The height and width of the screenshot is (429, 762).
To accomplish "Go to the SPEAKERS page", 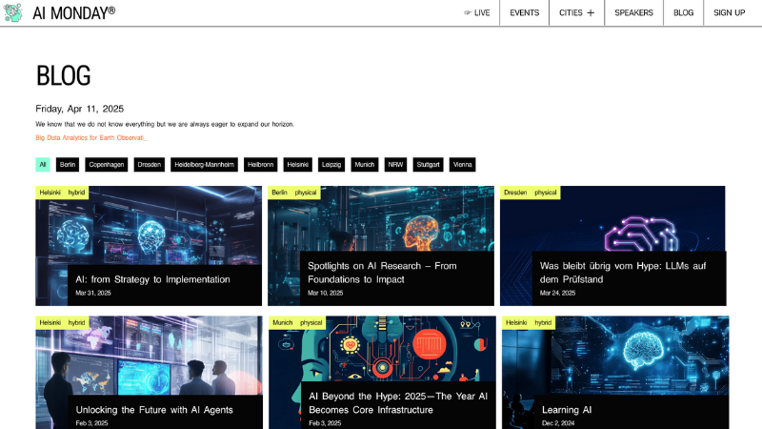I will (x=633, y=13).
